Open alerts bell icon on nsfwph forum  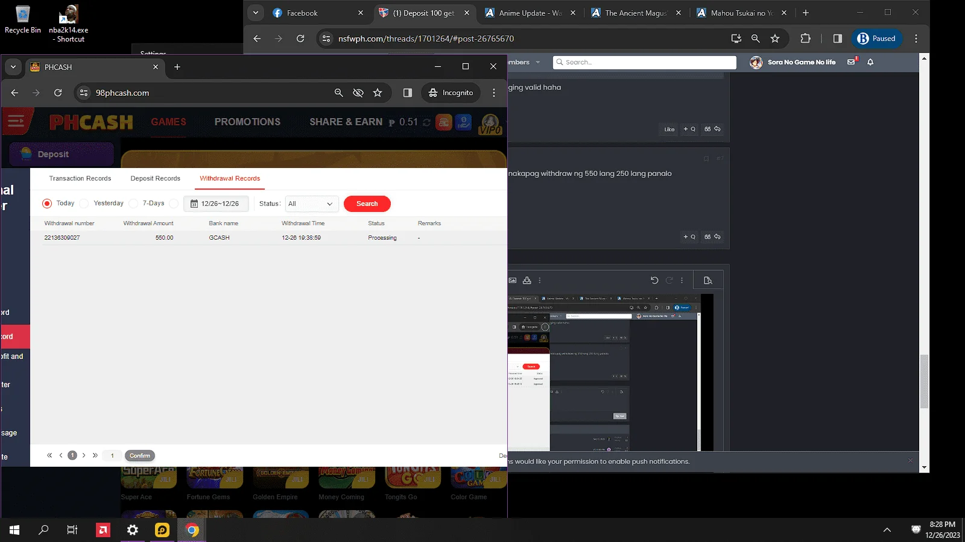870,62
